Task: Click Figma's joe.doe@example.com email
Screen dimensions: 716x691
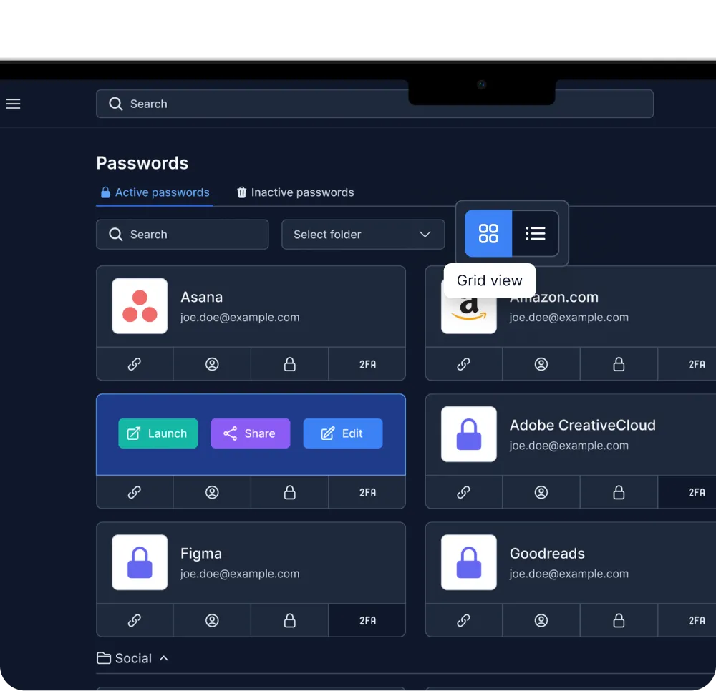Action: point(240,574)
